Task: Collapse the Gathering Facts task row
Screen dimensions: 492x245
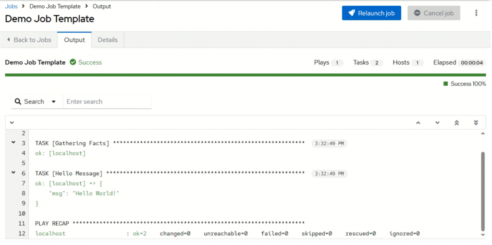Action: (x=13, y=142)
